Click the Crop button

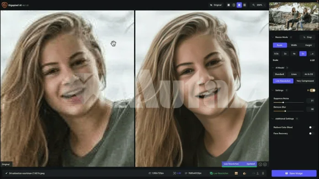tap(307, 37)
